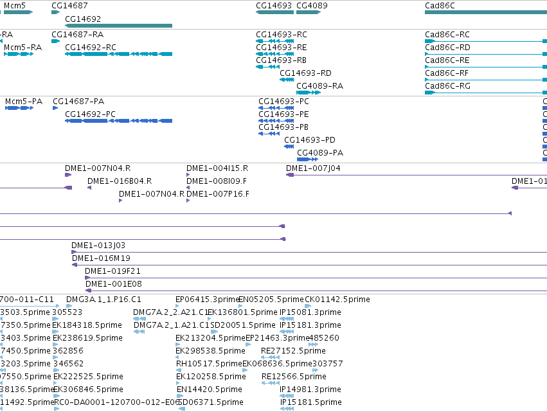This screenshot has height=412, width=547.
Task: Select the EP06415.3prime EST label
Action: (207, 300)
